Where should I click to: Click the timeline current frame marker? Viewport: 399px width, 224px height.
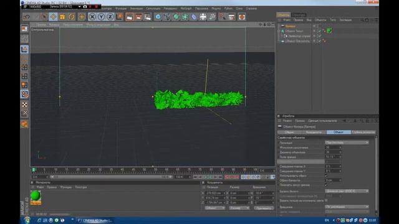[x=34, y=170]
